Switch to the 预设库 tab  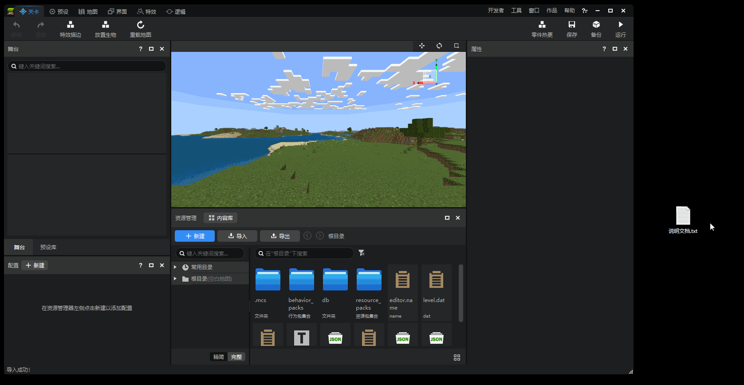(x=48, y=247)
